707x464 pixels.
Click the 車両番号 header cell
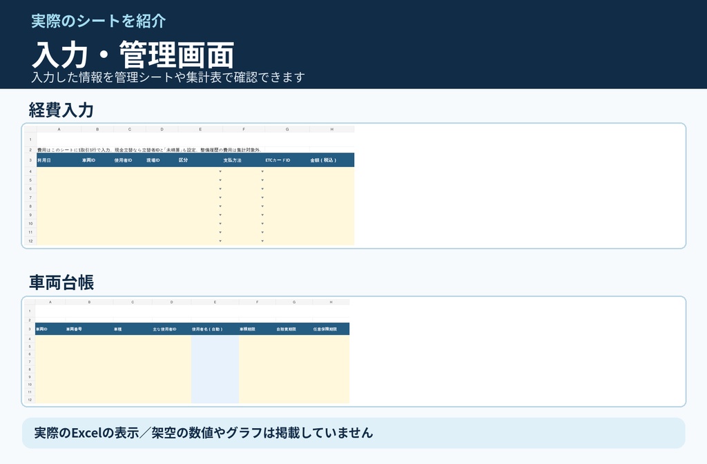tap(89, 329)
